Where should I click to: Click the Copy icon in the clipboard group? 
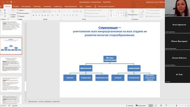[5, 13]
